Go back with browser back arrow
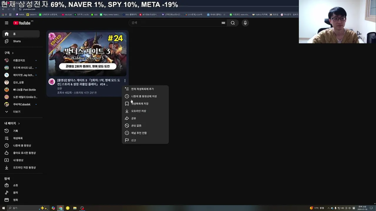The height and width of the screenshot is (211, 376). point(3,9)
